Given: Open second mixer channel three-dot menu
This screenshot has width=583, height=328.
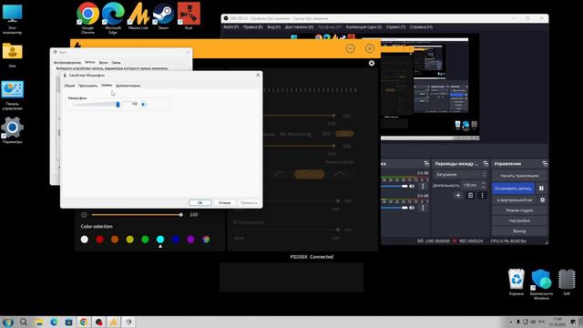Looking at the screenshot, I should (423, 208).
